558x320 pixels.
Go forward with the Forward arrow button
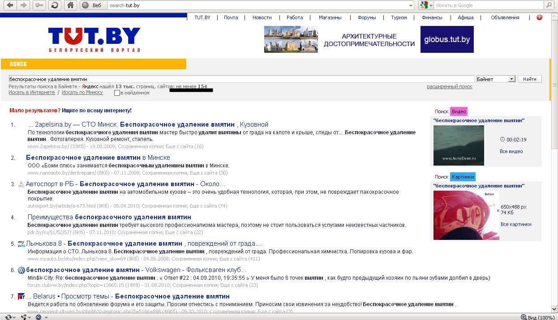24,5
